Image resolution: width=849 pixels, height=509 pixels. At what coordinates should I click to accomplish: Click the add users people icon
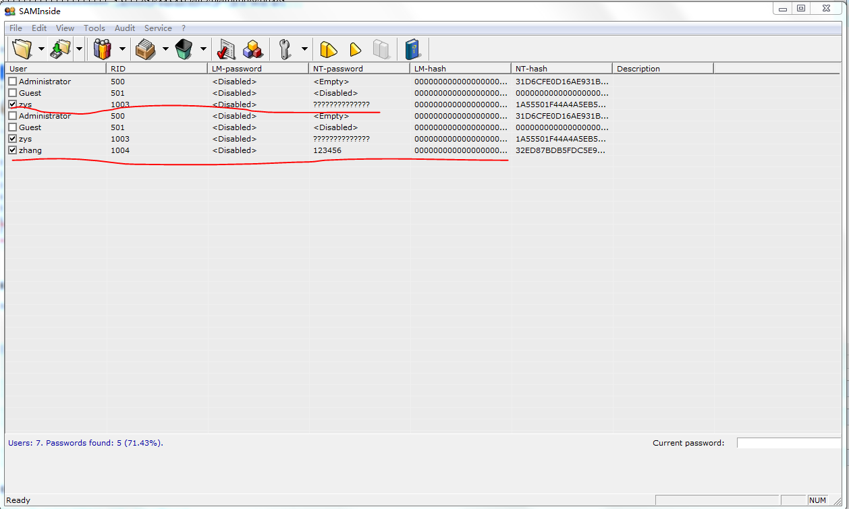click(103, 49)
